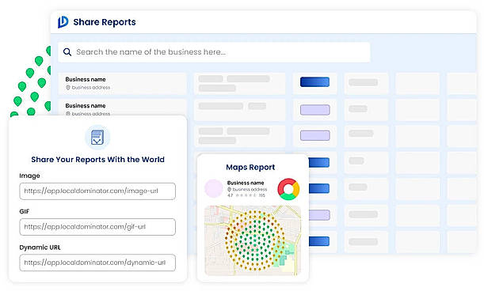Open the map grid thumbnail in Maps Report
The width and height of the screenshot is (484, 291).
(x=253, y=240)
